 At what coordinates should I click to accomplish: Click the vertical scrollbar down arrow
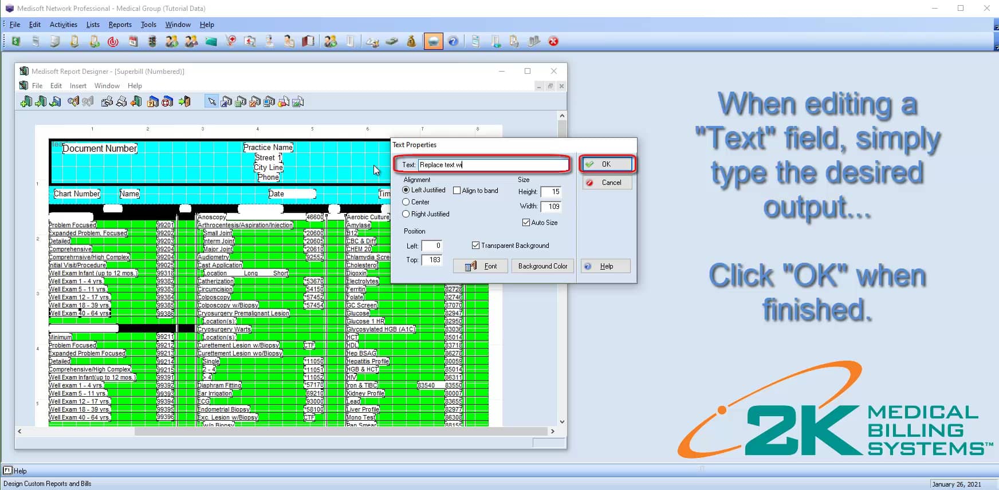[562, 422]
